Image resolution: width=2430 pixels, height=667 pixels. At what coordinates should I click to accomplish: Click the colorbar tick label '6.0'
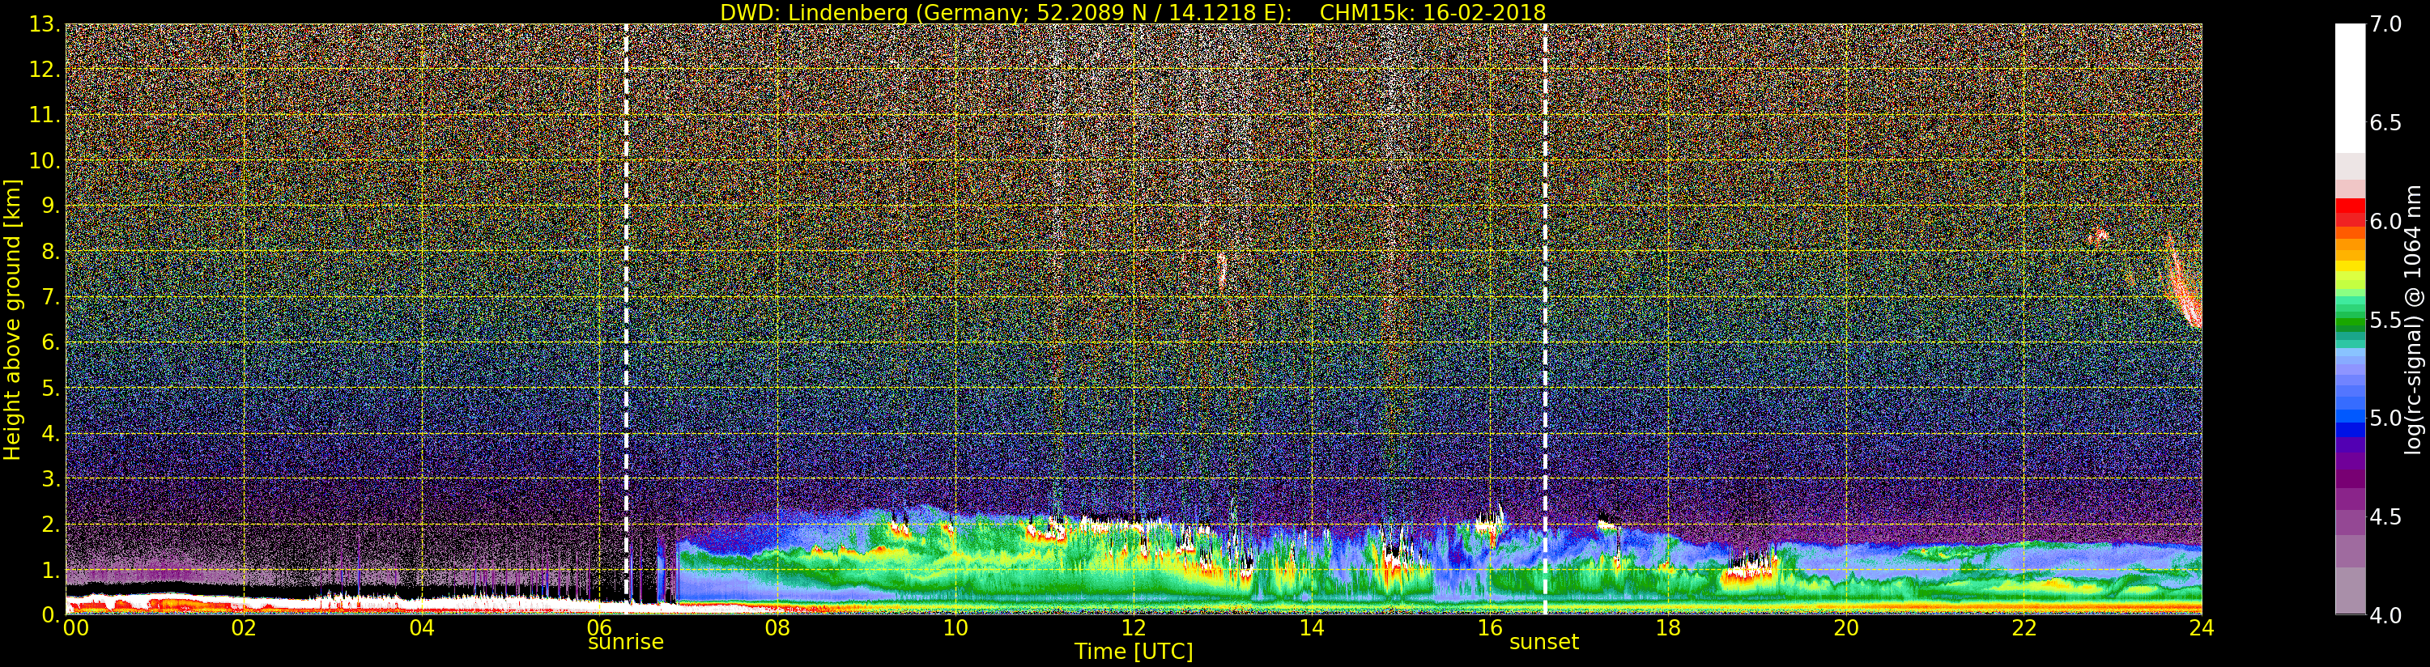(2385, 221)
